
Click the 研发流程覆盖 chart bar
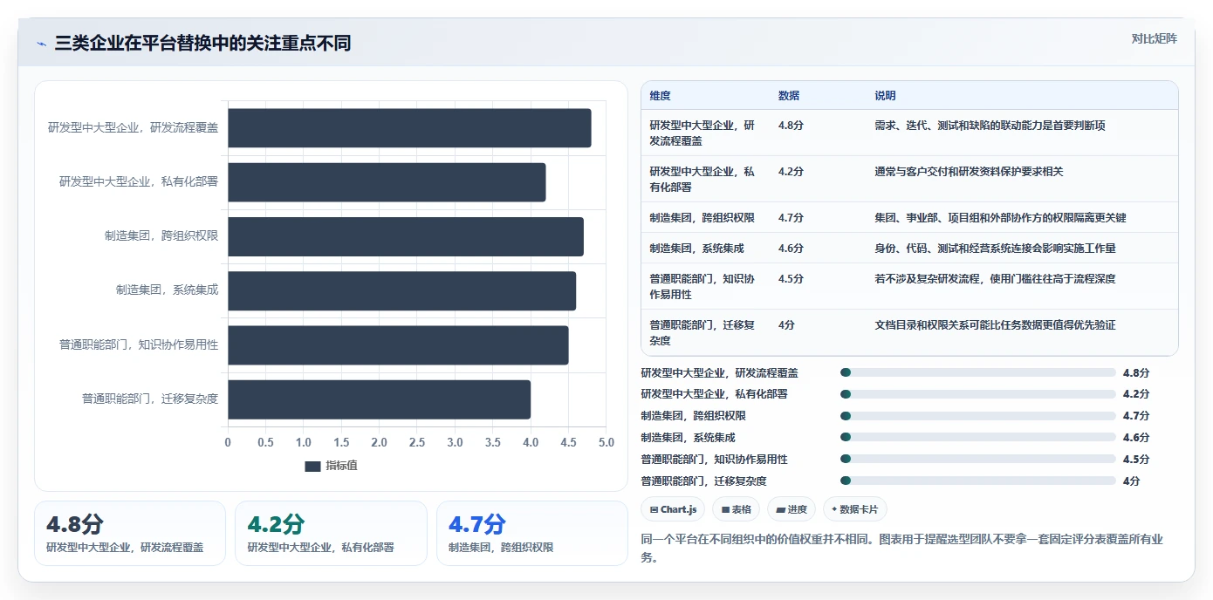click(409, 128)
